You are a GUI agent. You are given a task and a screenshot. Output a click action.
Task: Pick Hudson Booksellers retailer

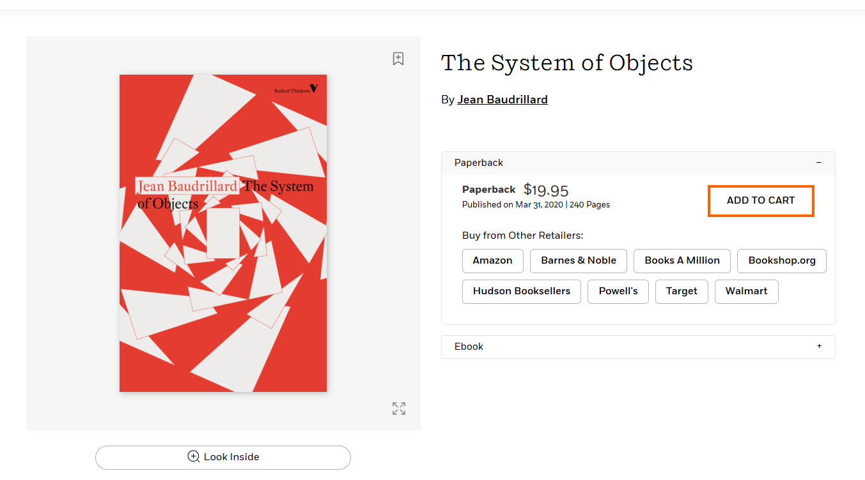click(x=521, y=291)
